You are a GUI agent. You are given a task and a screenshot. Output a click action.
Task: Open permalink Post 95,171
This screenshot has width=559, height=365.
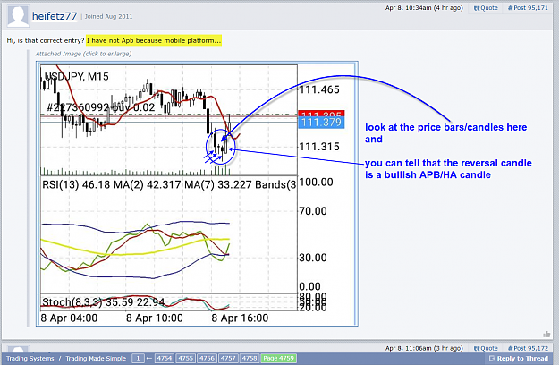point(528,8)
